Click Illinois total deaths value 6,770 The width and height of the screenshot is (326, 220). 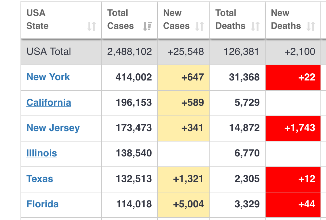pyautogui.click(x=247, y=153)
